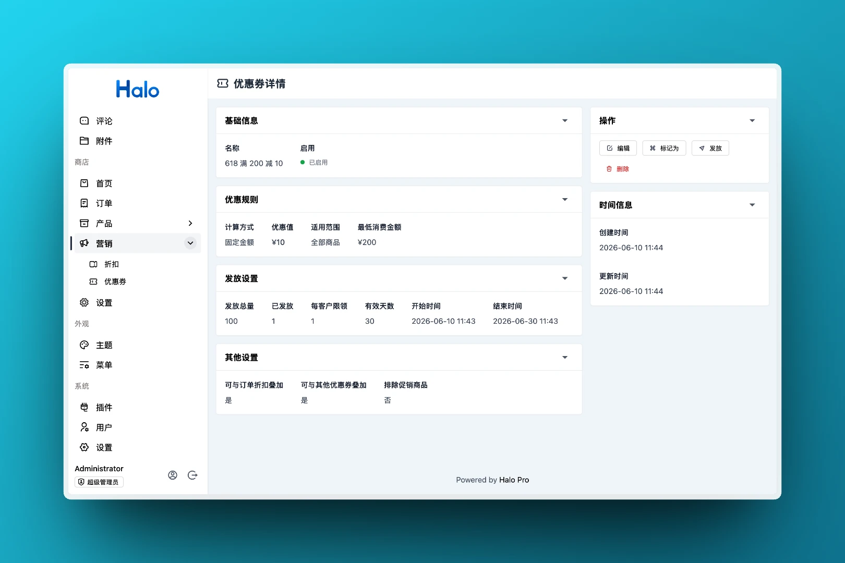Click the 主题 palette icon

(84, 345)
